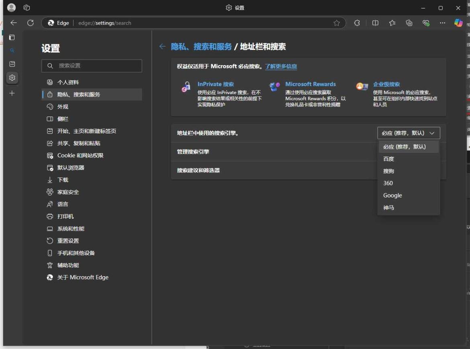Screen dimensions: 470x349
Task: Go back with the browser back arrow
Action: point(14,23)
